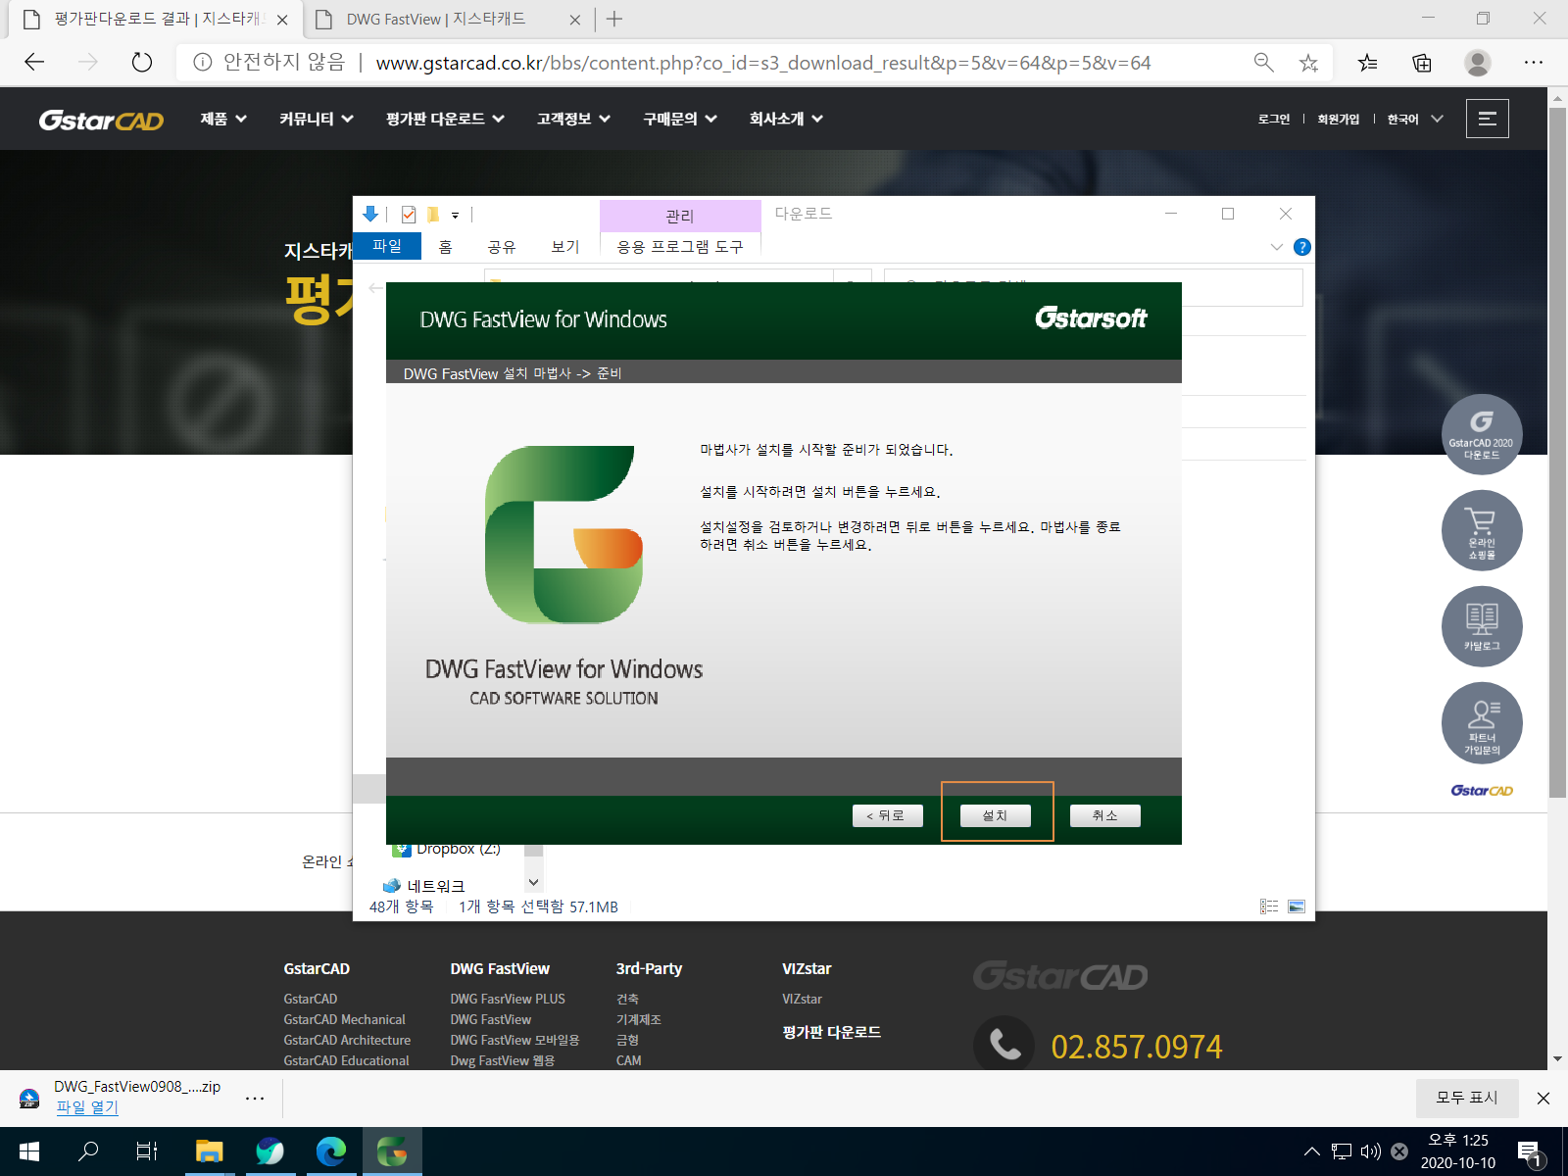Open browser settings and more menu
The height and width of the screenshot is (1176, 1568).
coord(1534,63)
